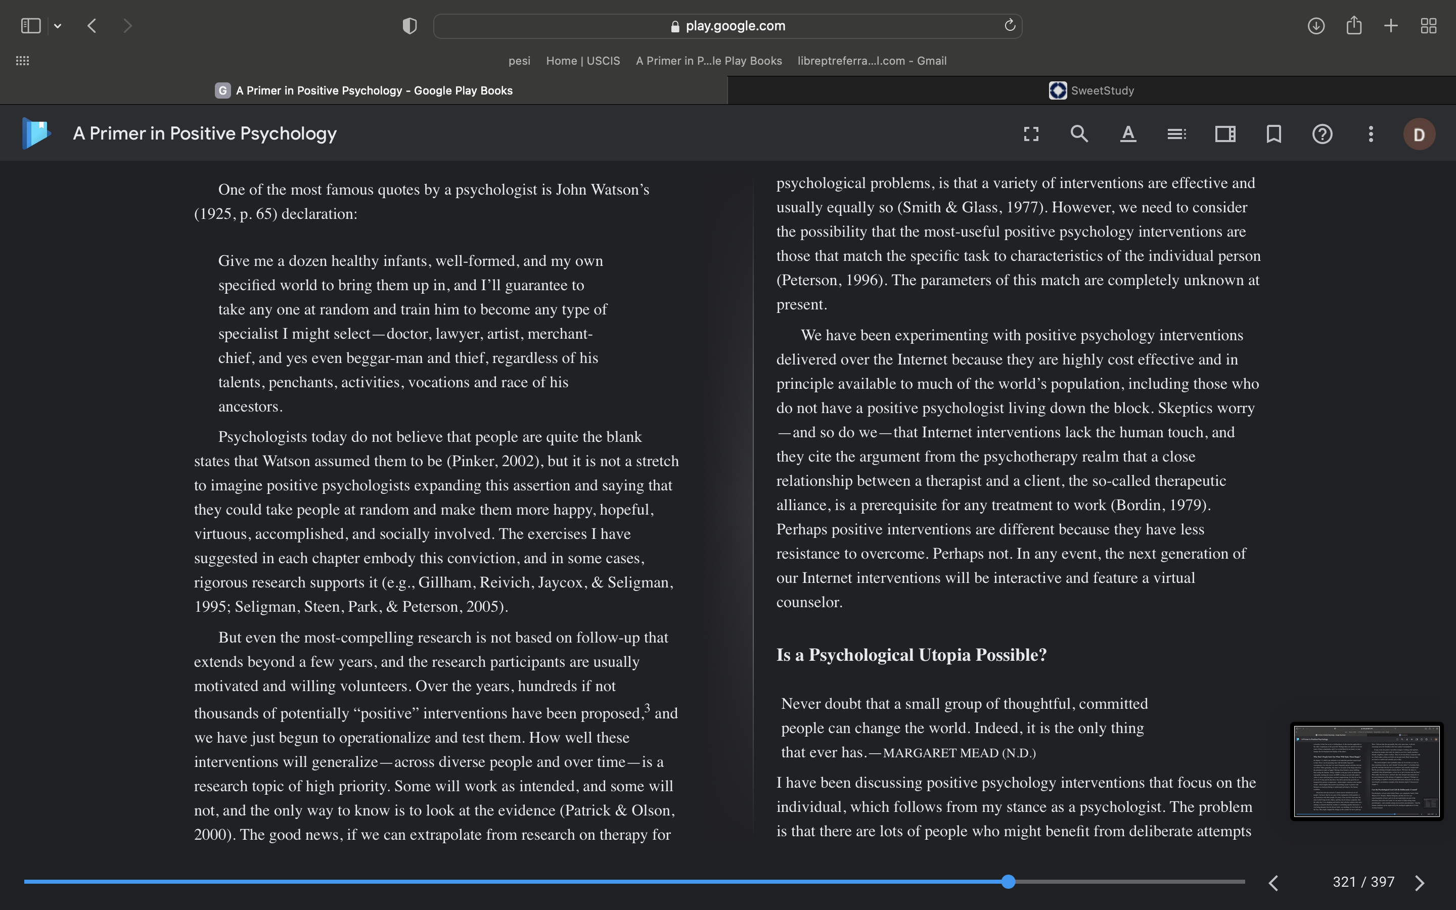Open A Primer in P...le Play Books bookmark
Viewport: 1456px width, 910px height.
pyautogui.click(x=709, y=61)
